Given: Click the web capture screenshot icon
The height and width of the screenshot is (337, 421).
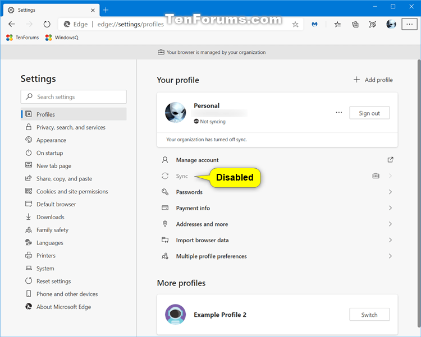Looking at the screenshot, I should pos(373,25).
